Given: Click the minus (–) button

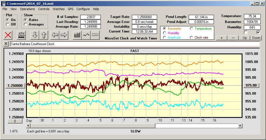Looking at the screenshot, I should (233, 38).
